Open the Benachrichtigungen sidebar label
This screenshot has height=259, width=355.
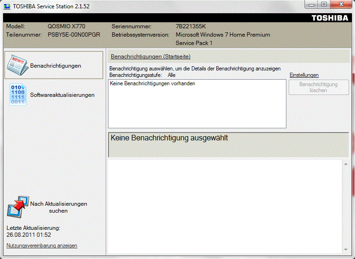56,66
